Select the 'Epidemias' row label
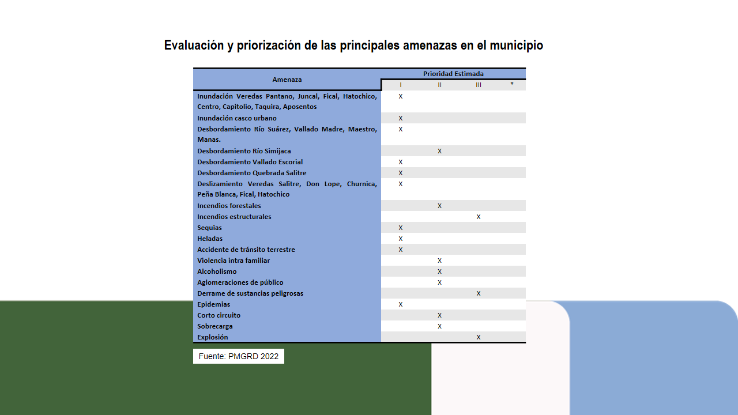The width and height of the screenshot is (738, 415). pos(213,304)
